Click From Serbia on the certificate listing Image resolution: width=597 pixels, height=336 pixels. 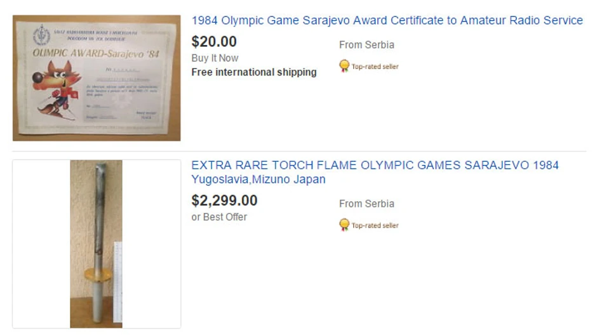(366, 45)
